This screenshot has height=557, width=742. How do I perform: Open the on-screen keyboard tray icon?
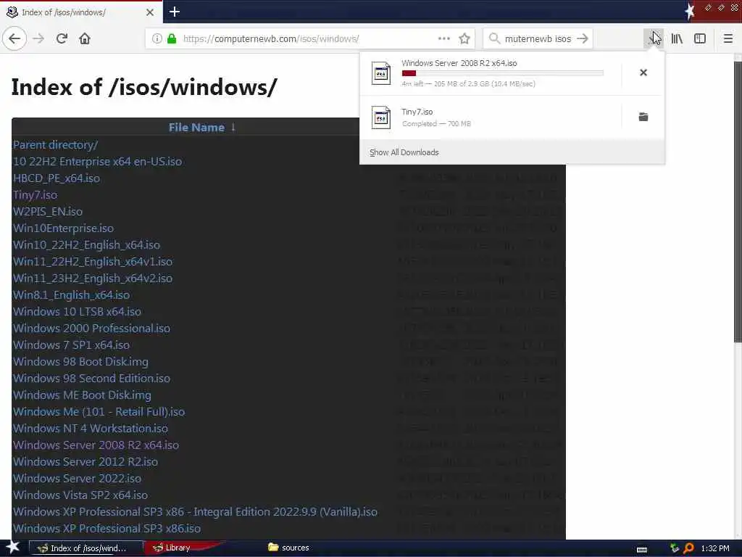pos(642,550)
